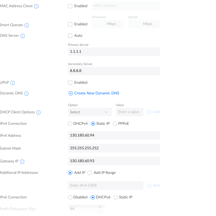Select PPPoE as IPv4 connection

click(x=115, y=124)
